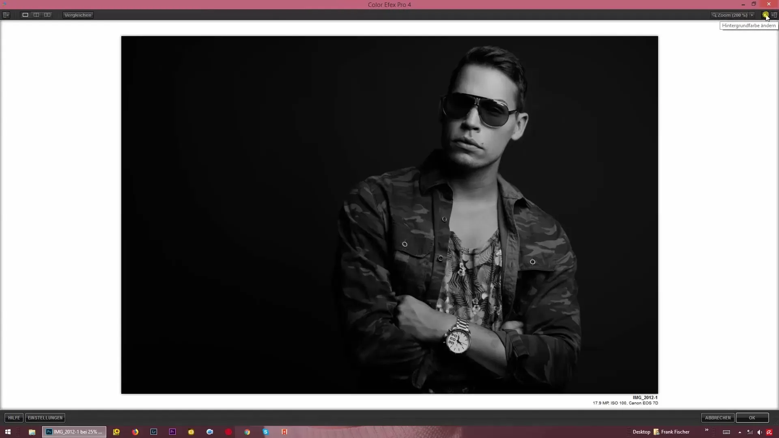The image size is (779, 438).
Task: Toggle the right panel collapse icon
Action: pyautogui.click(x=774, y=15)
